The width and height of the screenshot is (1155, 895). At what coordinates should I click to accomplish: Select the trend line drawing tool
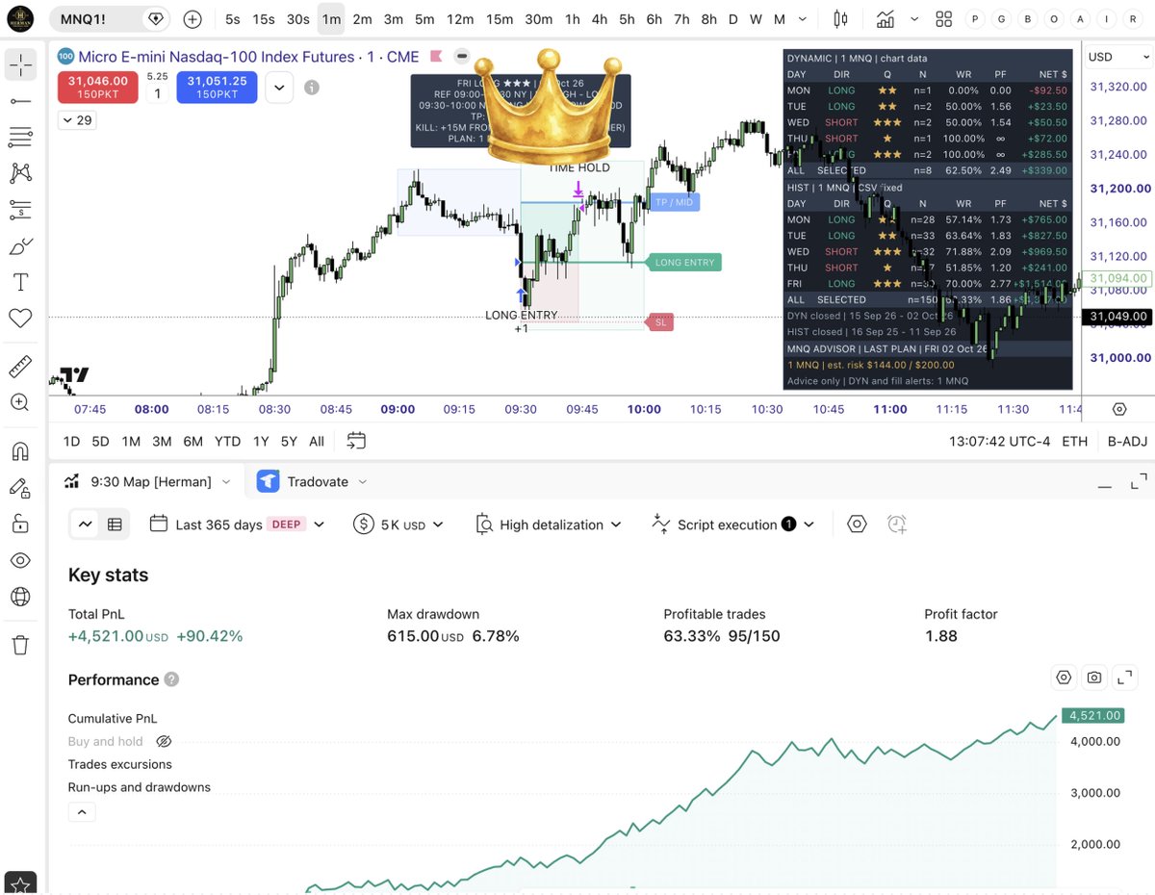[21, 101]
